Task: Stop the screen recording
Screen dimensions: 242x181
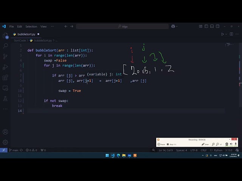Action: click(171, 144)
